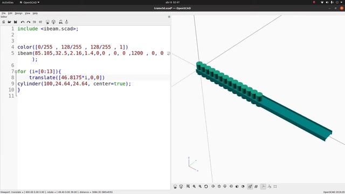Click the Unindent icon in editor toolbar
Viewport: 345px width, 194px height.
(34, 22)
